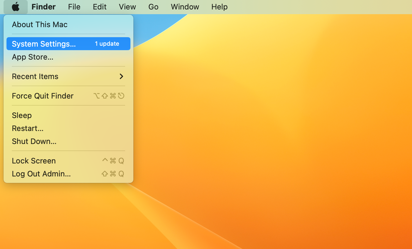The height and width of the screenshot is (249, 412).
Task: Open System Settings from Apple menu
Action: pos(68,44)
